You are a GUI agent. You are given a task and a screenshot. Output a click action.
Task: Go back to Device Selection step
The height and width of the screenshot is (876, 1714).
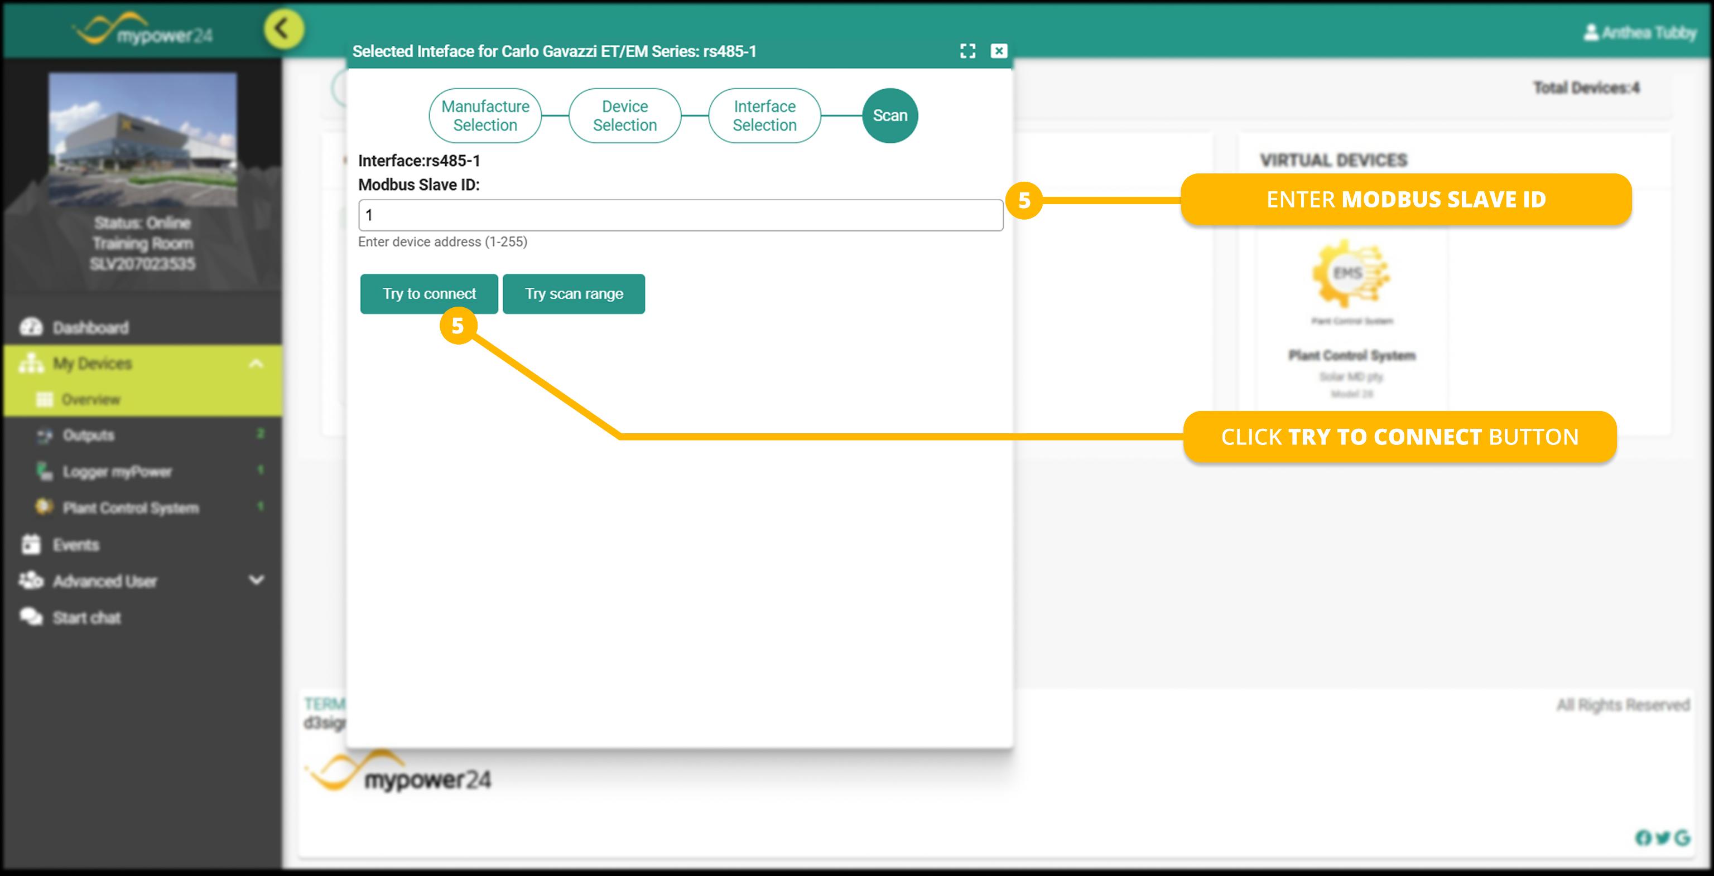[624, 116]
